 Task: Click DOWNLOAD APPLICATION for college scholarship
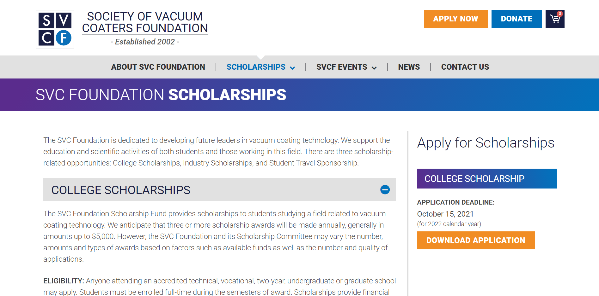(475, 240)
